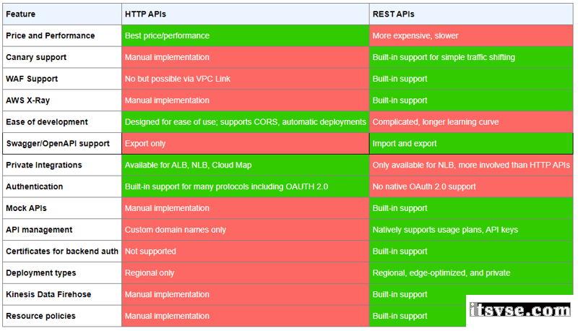Select the Price and Performance row label
578x331 pixels.
[62, 35]
